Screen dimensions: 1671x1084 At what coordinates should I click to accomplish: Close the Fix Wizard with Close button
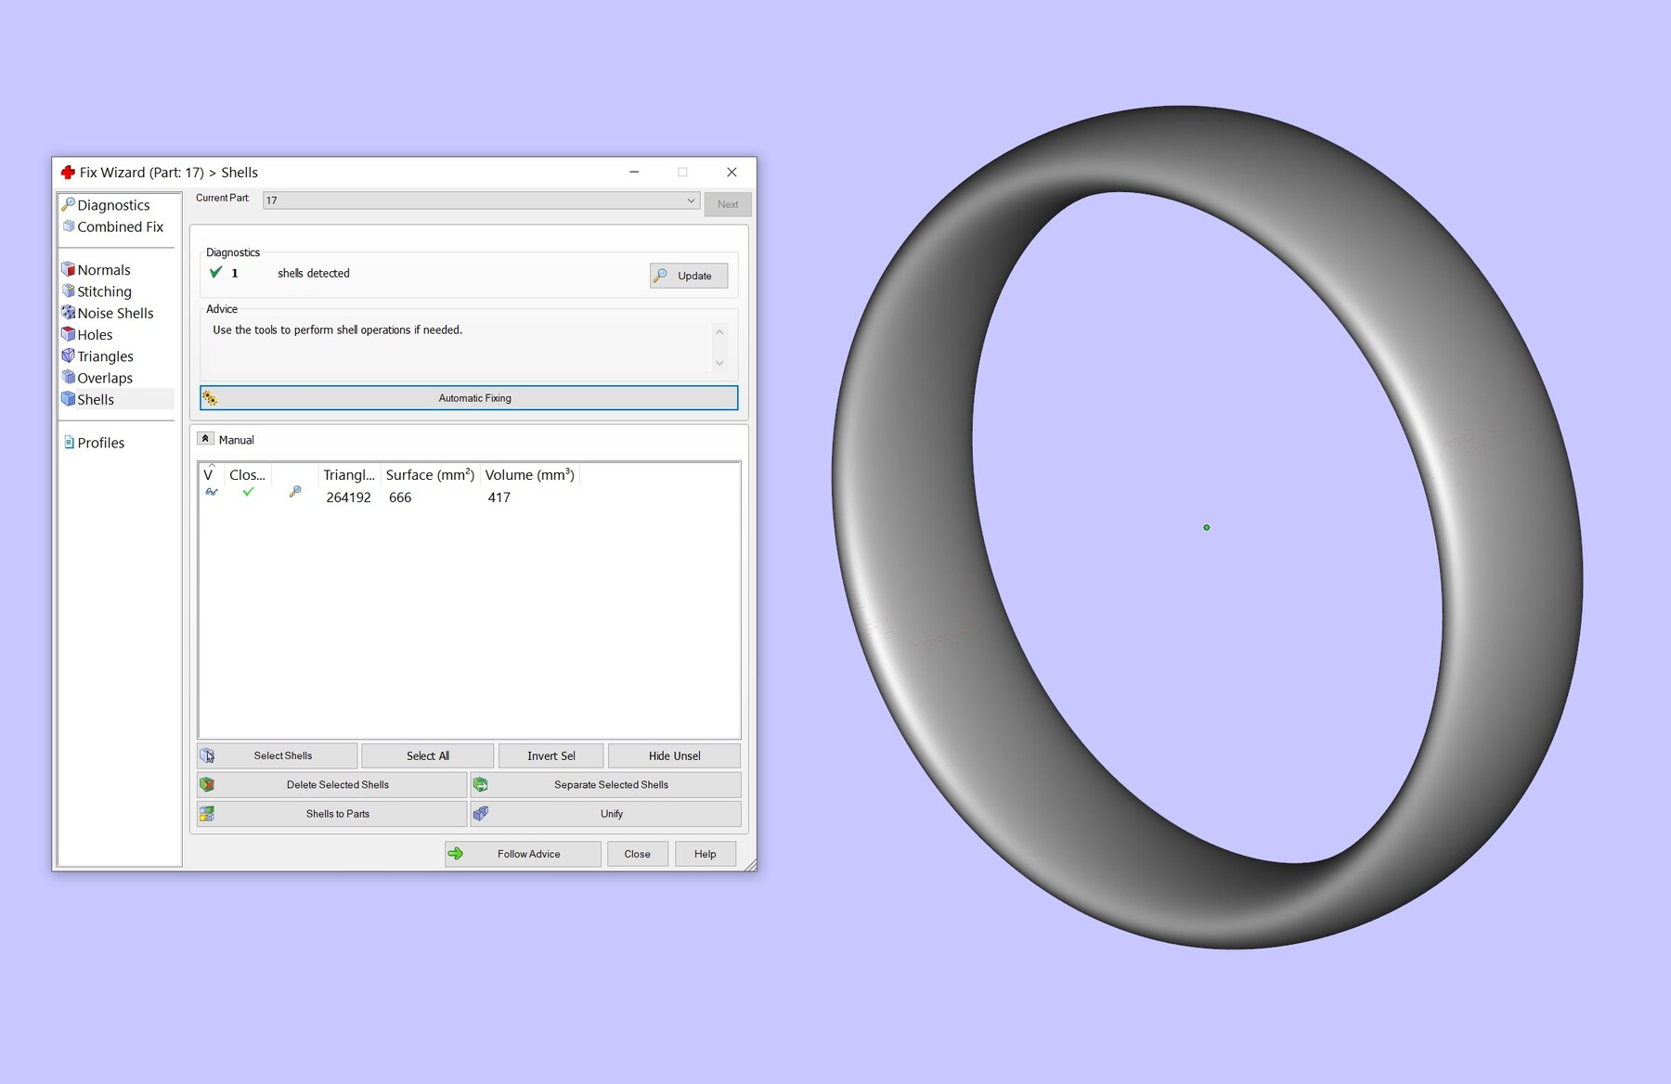(638, 854)
